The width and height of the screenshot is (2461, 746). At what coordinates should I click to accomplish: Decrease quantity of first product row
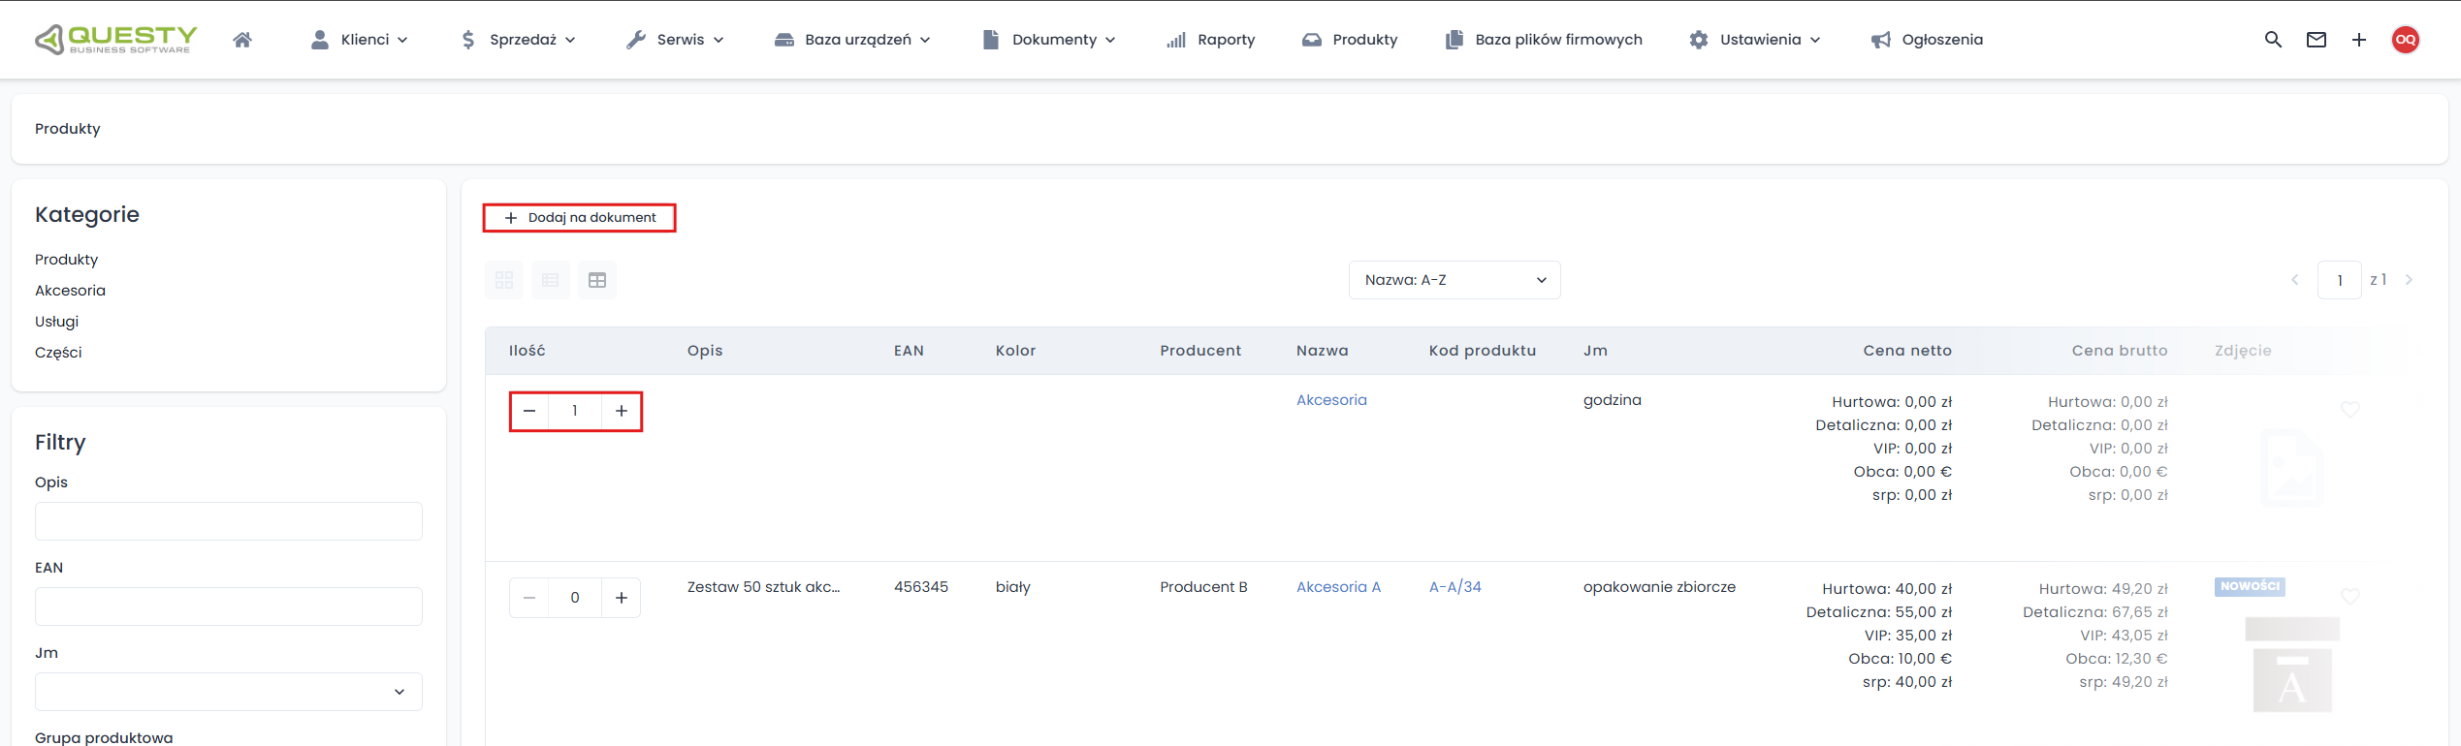529,411
